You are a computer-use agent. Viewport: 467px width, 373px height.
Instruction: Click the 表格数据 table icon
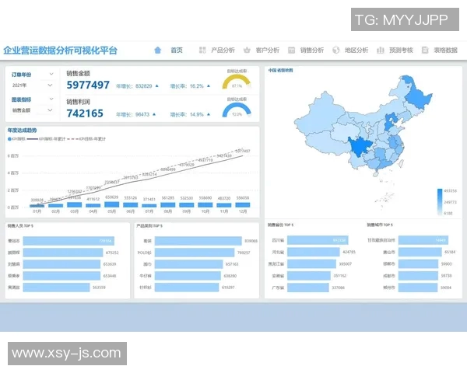pyautogui.click(x=425, y=50)
